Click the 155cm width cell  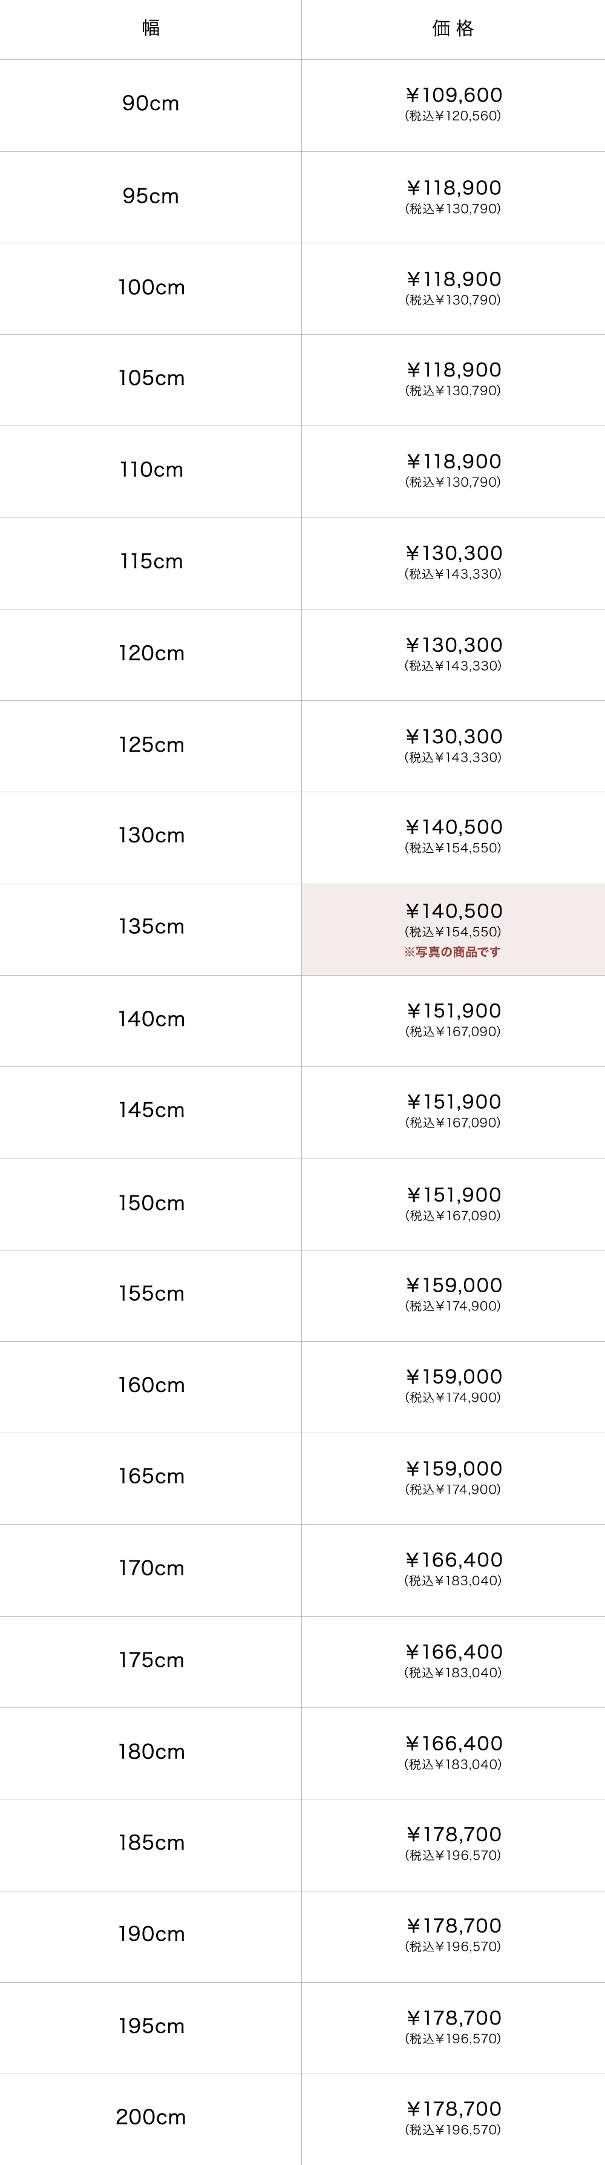click(151, 1293)
